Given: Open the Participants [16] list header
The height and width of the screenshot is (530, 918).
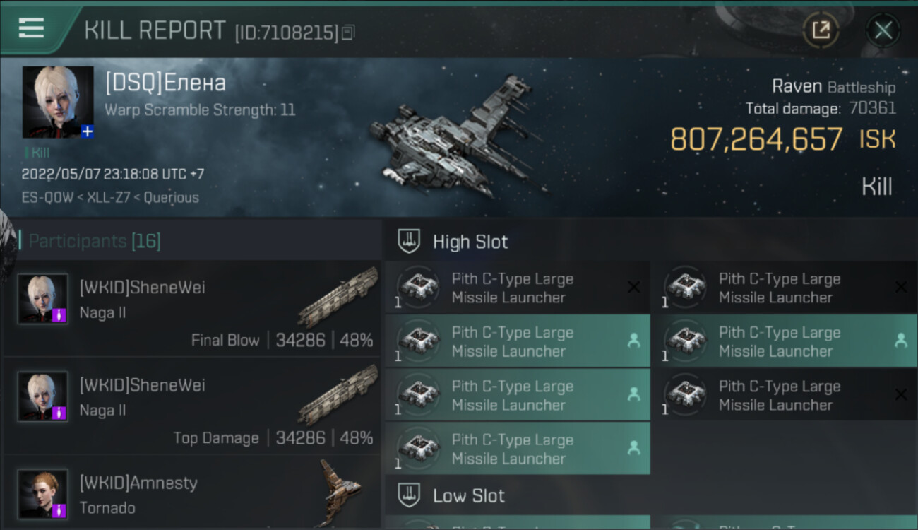Looking at the screenshot, I should pos(95,242).
